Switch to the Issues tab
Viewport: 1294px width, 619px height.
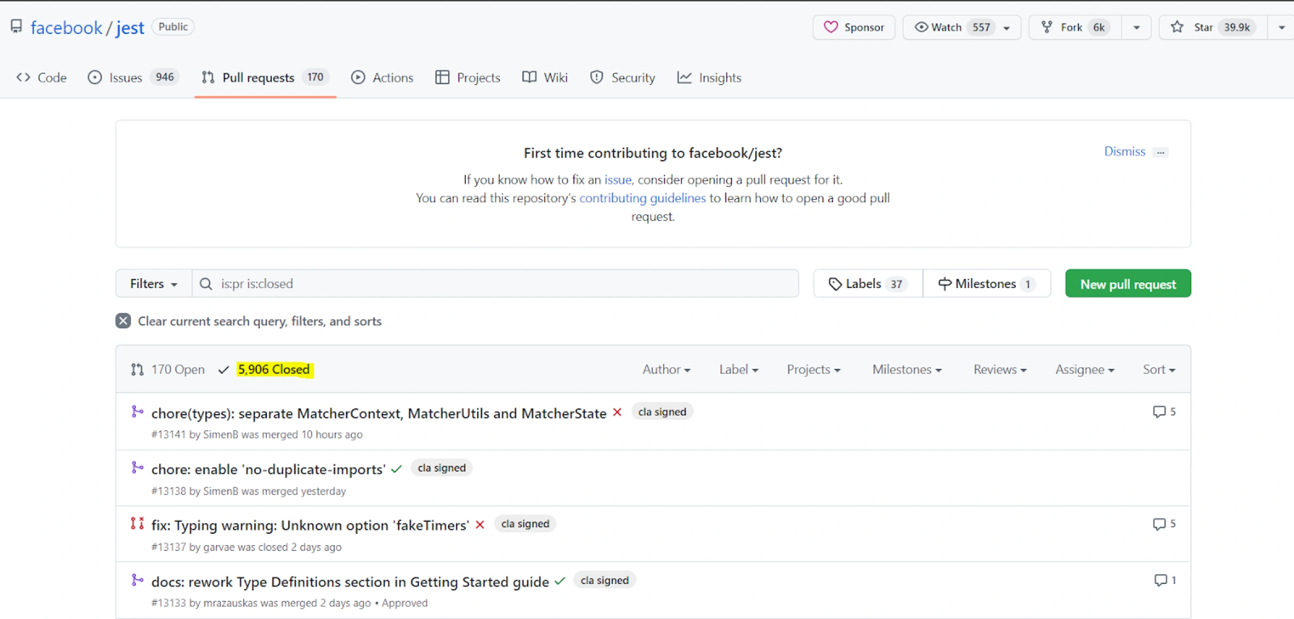tap(125, 78)
